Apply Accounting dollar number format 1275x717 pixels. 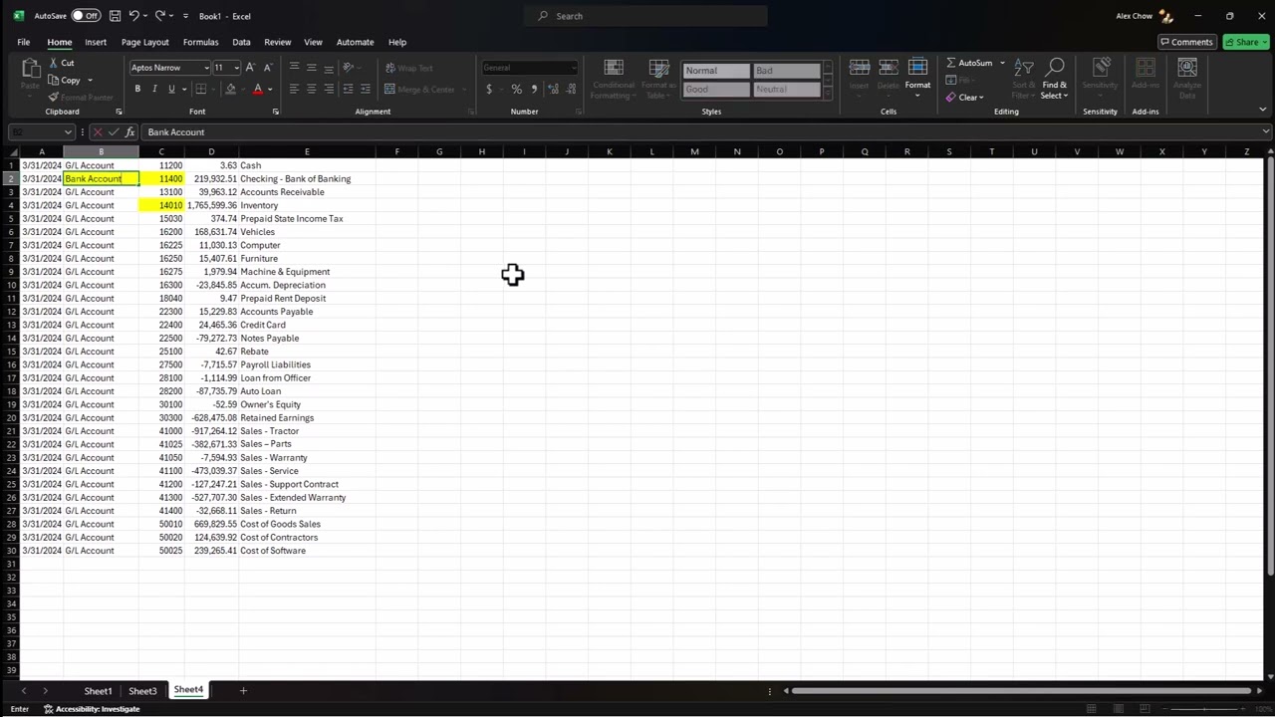(489, 89)
